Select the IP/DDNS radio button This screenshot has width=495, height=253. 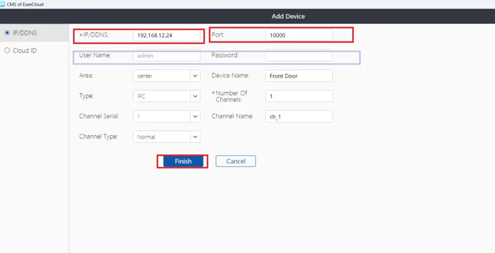pyautogui.click(x=7, y=33)
